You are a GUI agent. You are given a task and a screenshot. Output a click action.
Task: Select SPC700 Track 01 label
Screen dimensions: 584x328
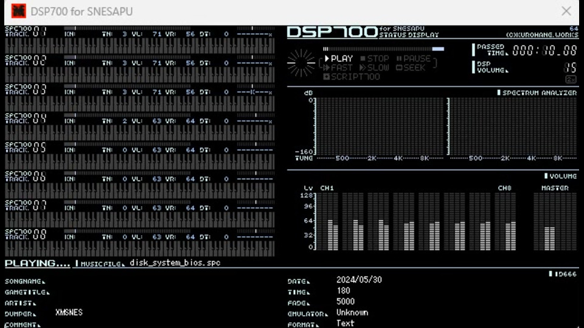coord(26,31)
